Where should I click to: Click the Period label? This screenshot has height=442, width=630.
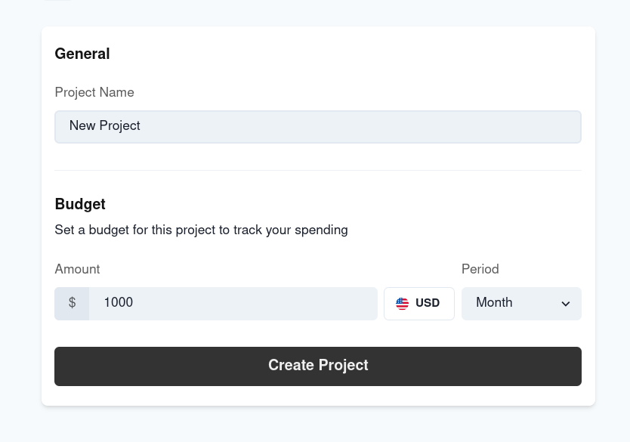pyautogui.click(x=480, y=269)
